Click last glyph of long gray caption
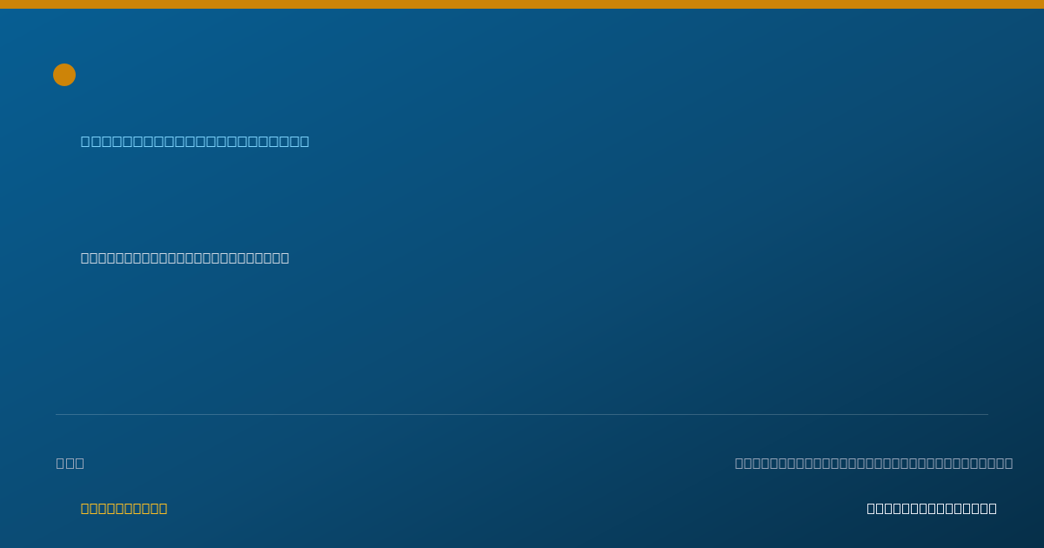The width and height of the screenshot is (1044, 548). (x=1007, y=463)
